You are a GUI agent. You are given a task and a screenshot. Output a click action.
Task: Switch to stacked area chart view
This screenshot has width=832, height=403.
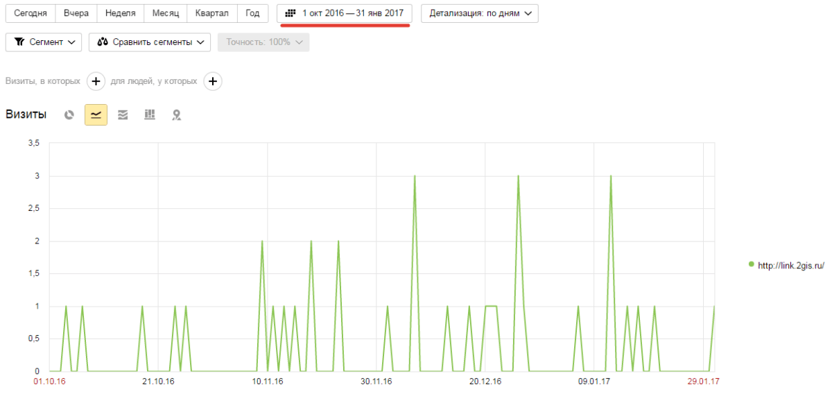point(123,115)
